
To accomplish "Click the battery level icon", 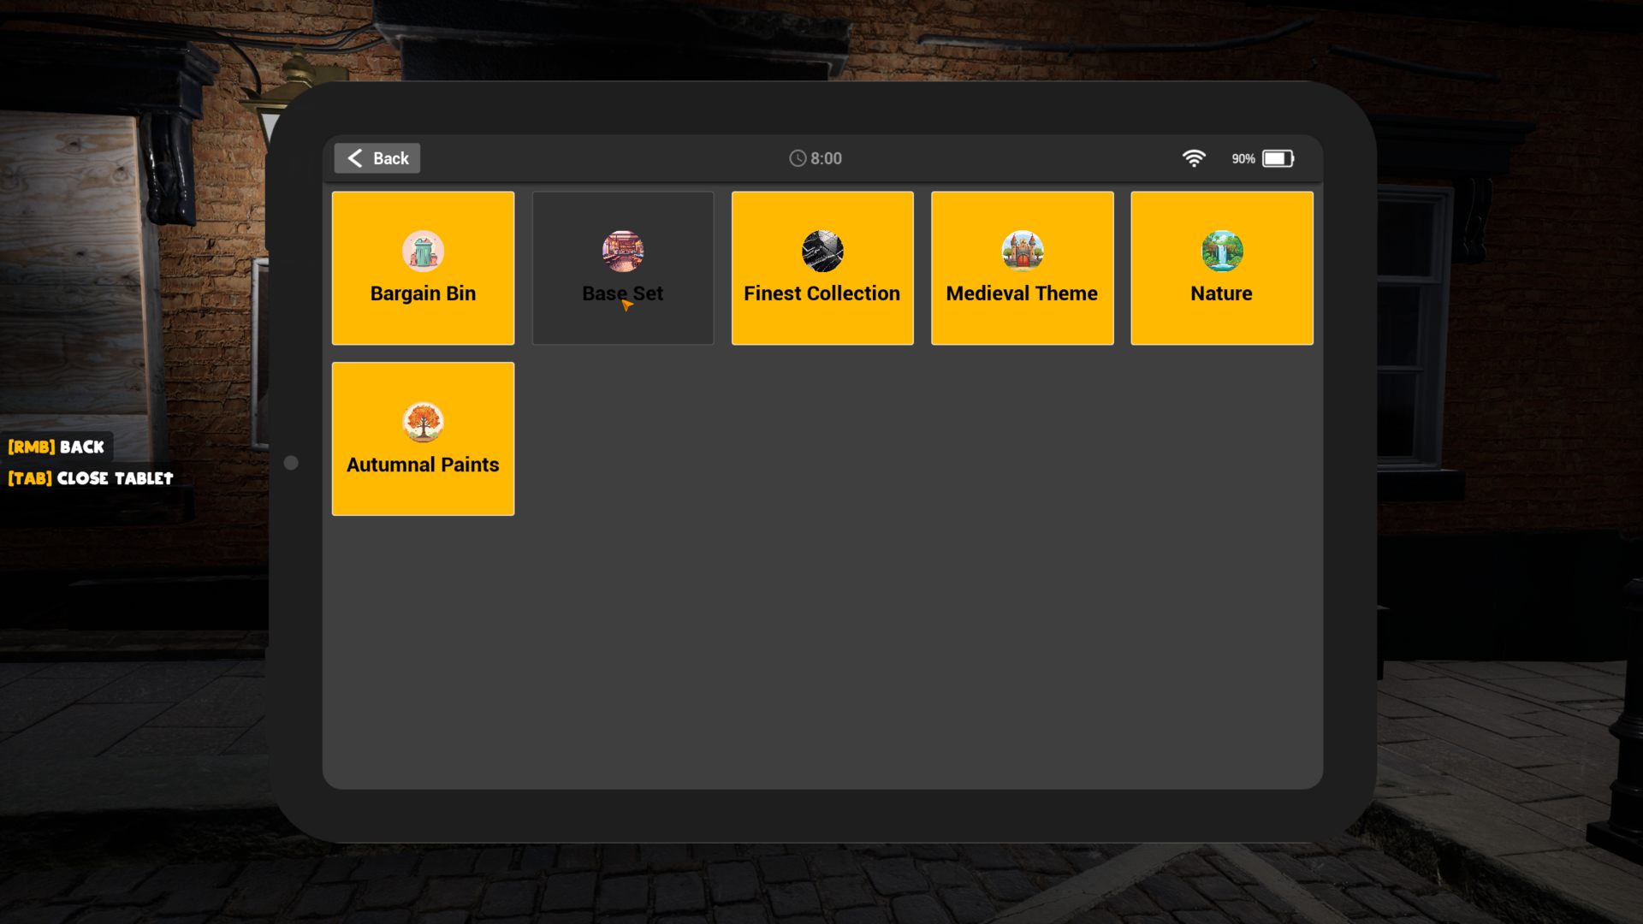I will pos(1278,158).
